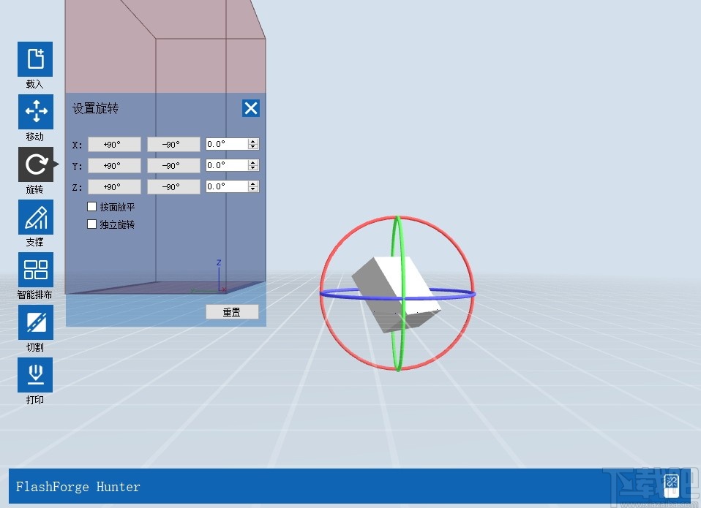Select the 智能排布 arrange tool
The height and width of the screenshot is (508, 701).
pos(34,269)
